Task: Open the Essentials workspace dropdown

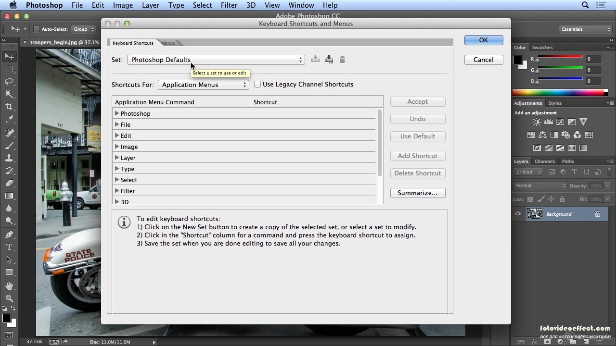Action: tap(586, 29)
